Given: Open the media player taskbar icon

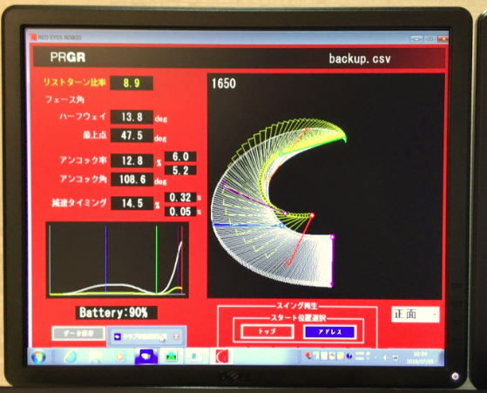Looking at the screenshot, I should point(119,356).
